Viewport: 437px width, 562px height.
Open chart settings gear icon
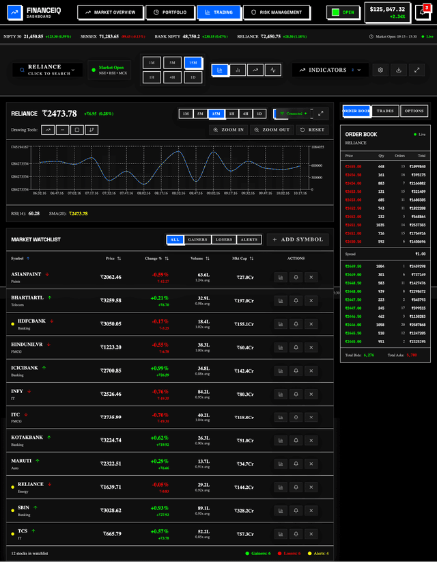pyautogui.click(x=380, y=70)
